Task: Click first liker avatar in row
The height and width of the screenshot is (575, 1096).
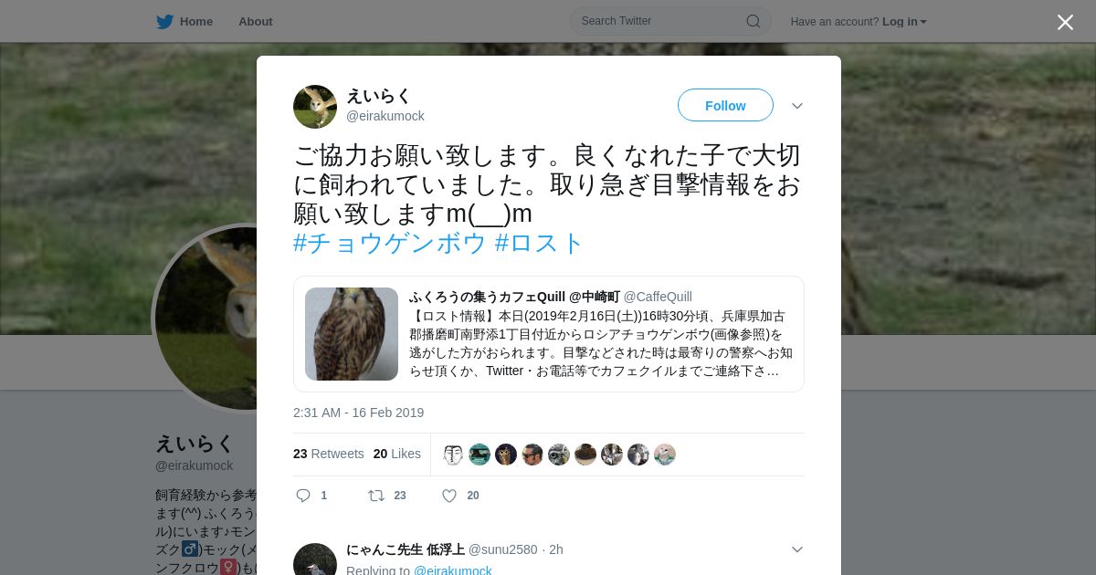Action: [x=453, y=455]
